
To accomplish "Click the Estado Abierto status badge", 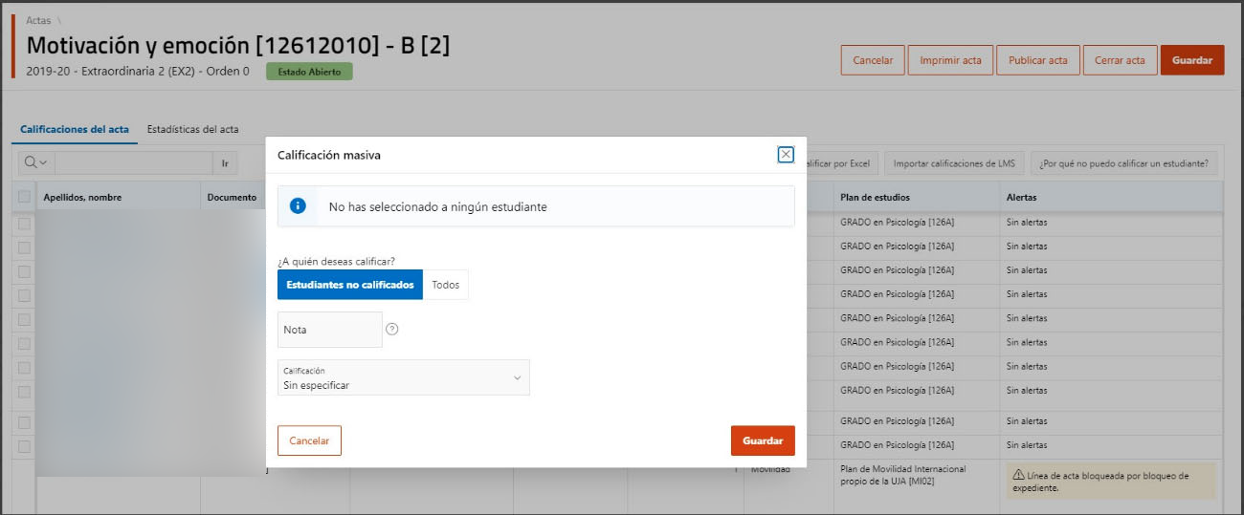I will click(x=309, y=71).
